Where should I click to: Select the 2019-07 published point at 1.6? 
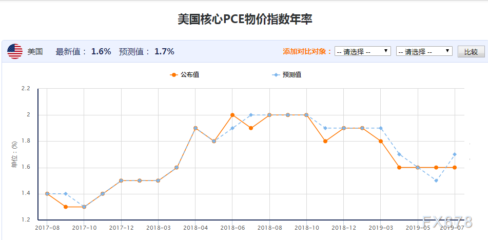click(x=455, y=167)
